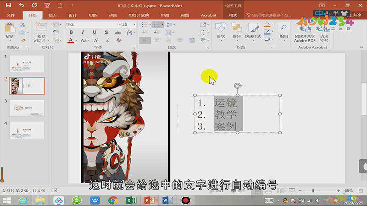Click the 请求签名 (Request Signature) button
This screenshot has height=206, width=367.
pyautogui.click(x=324, y=33)
